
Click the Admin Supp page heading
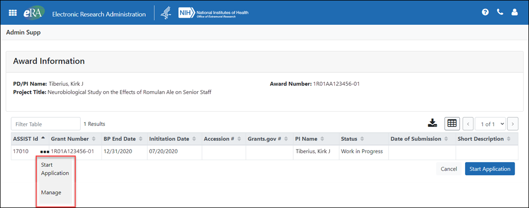tap(24, 33)
